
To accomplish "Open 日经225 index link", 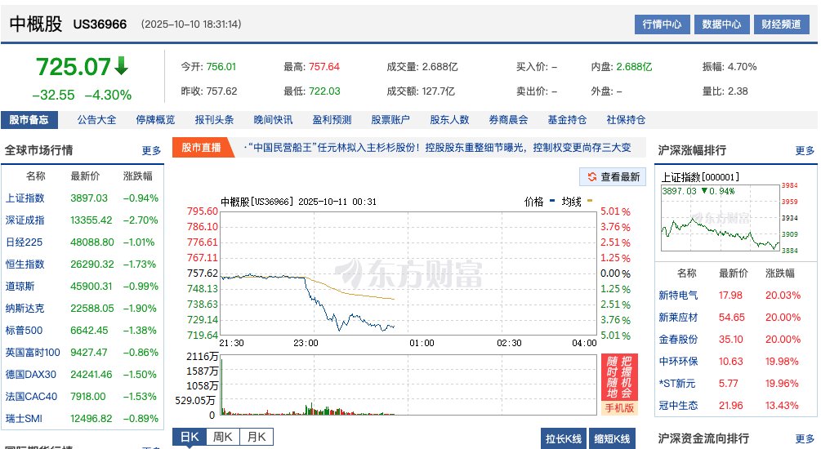I will (x=24, y=242).
